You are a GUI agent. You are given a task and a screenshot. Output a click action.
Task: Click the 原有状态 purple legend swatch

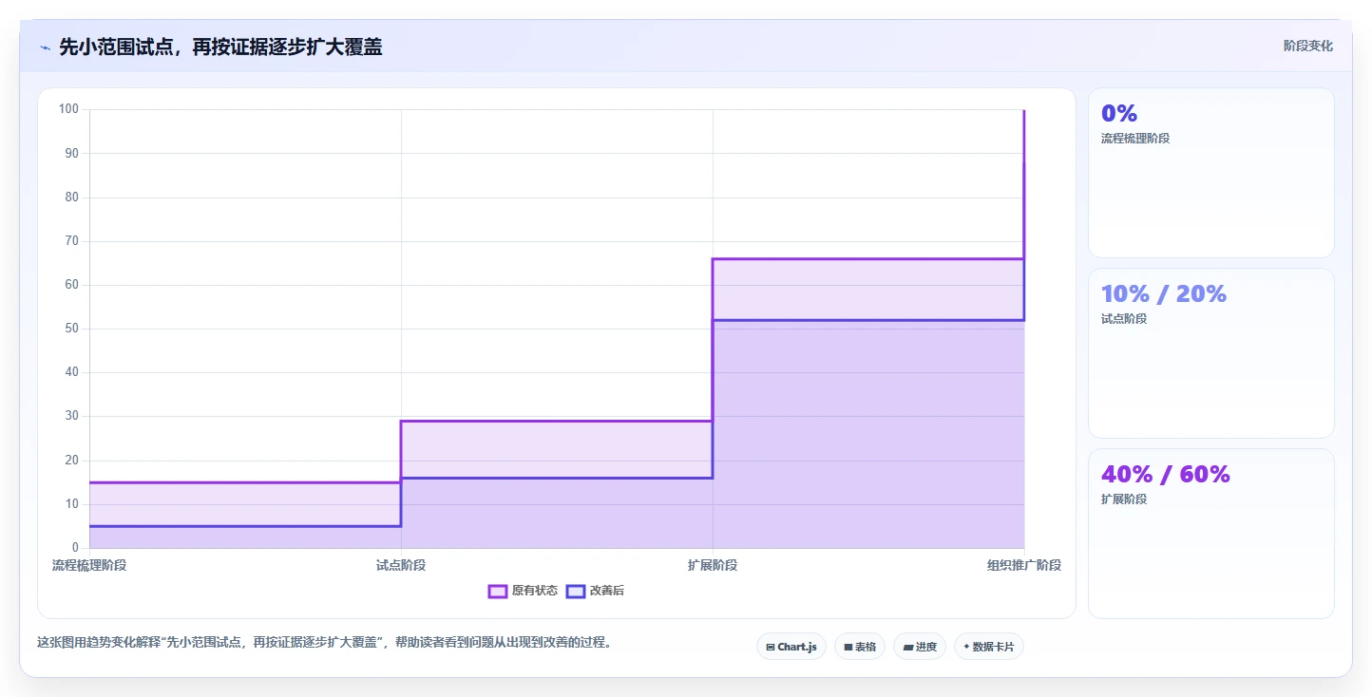pyautogui.click(x=498, y=591)
